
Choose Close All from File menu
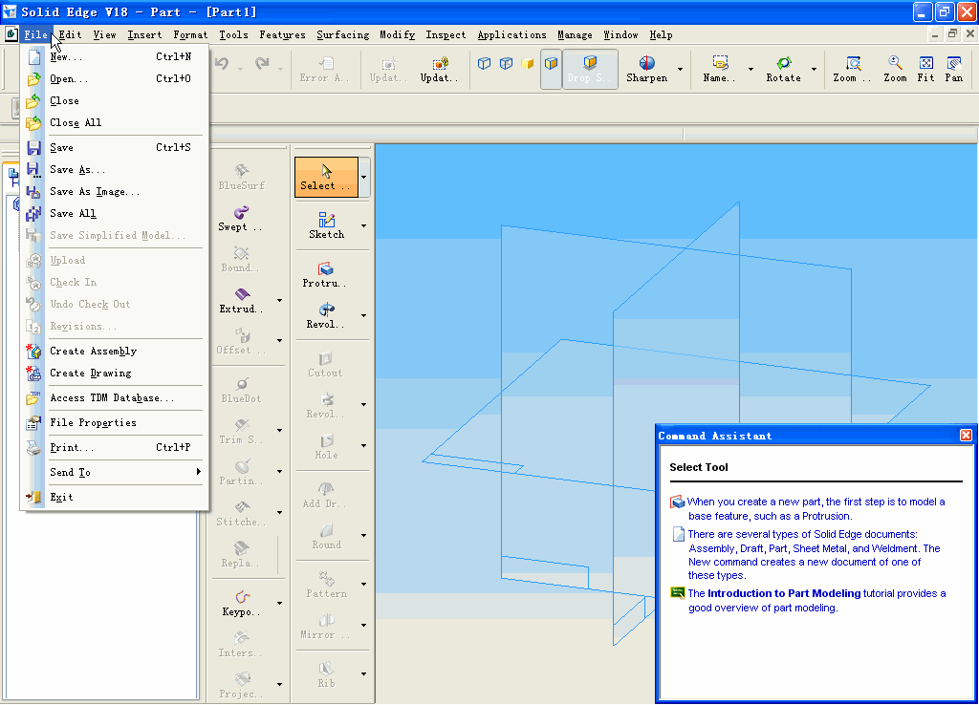pos(115,123)
